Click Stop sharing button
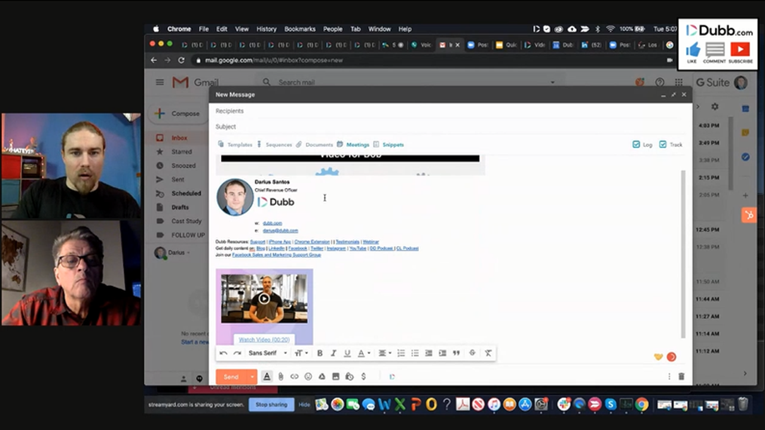Screen dimensions: 765x430 click(271, 404)
